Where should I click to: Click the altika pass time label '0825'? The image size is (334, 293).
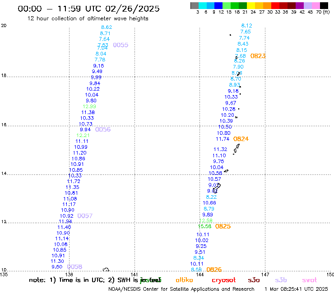[223, 226]
